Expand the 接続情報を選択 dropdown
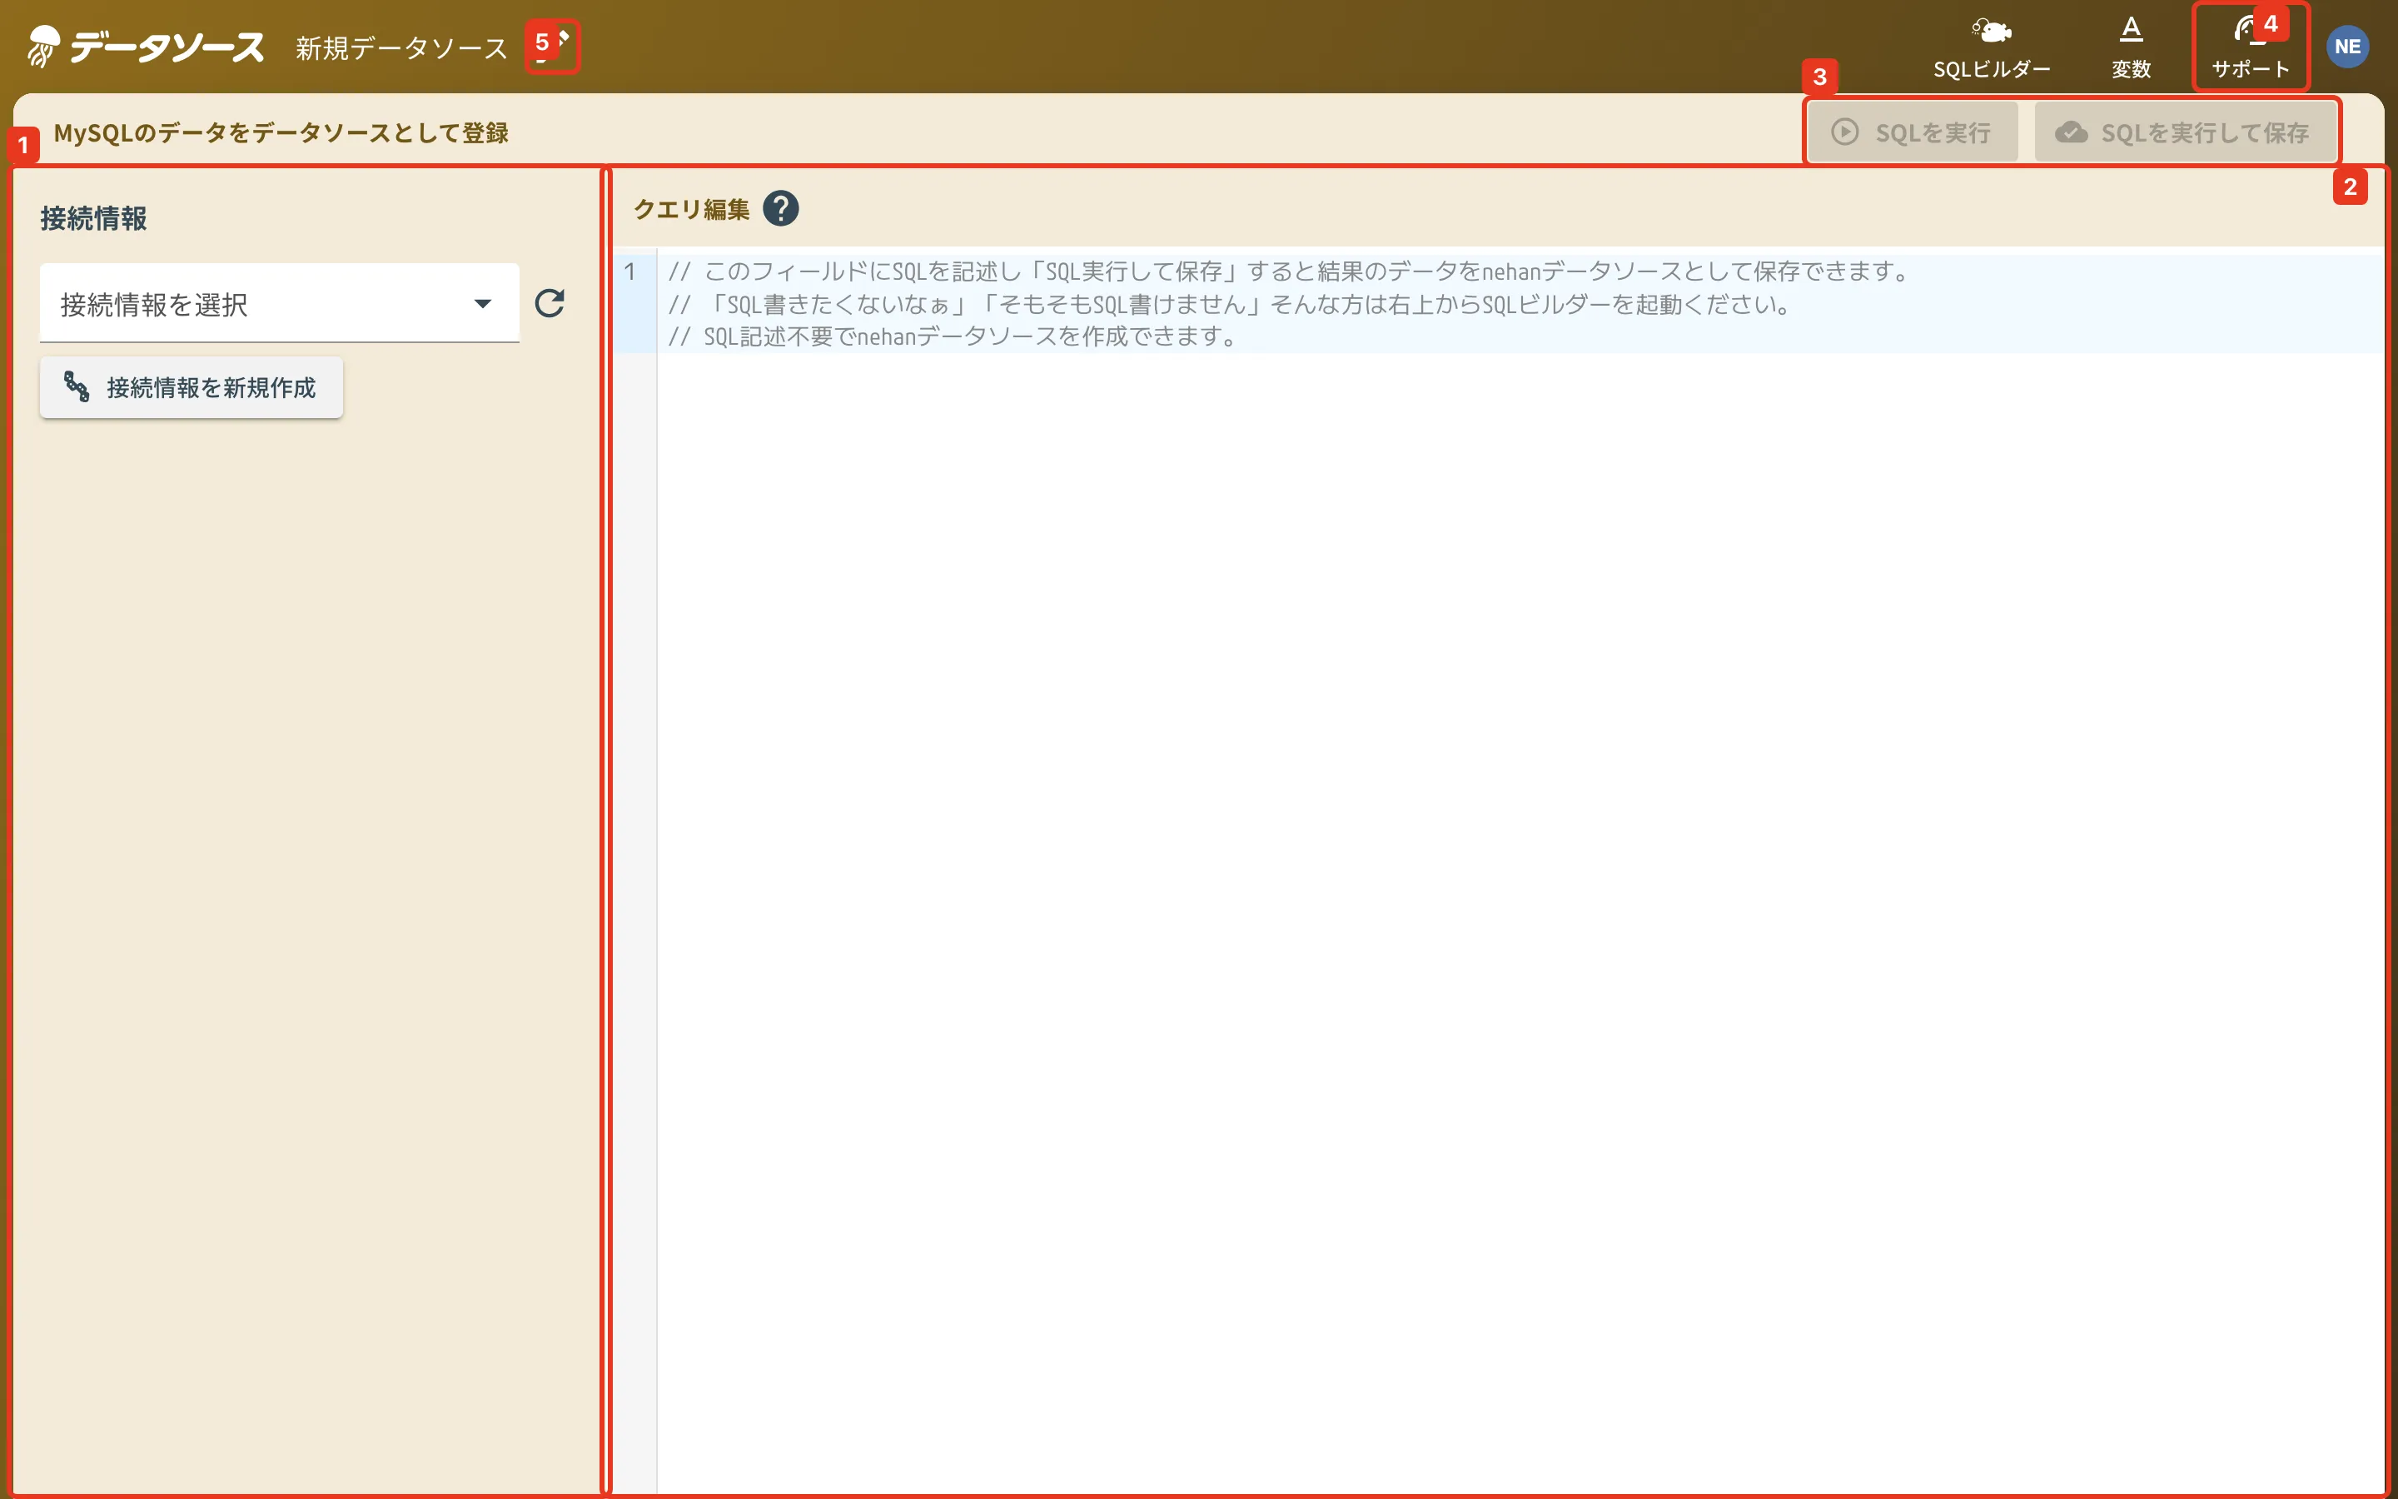Image resolution: width=2398 pixels, height=1499 pixels. click(280, 303)
